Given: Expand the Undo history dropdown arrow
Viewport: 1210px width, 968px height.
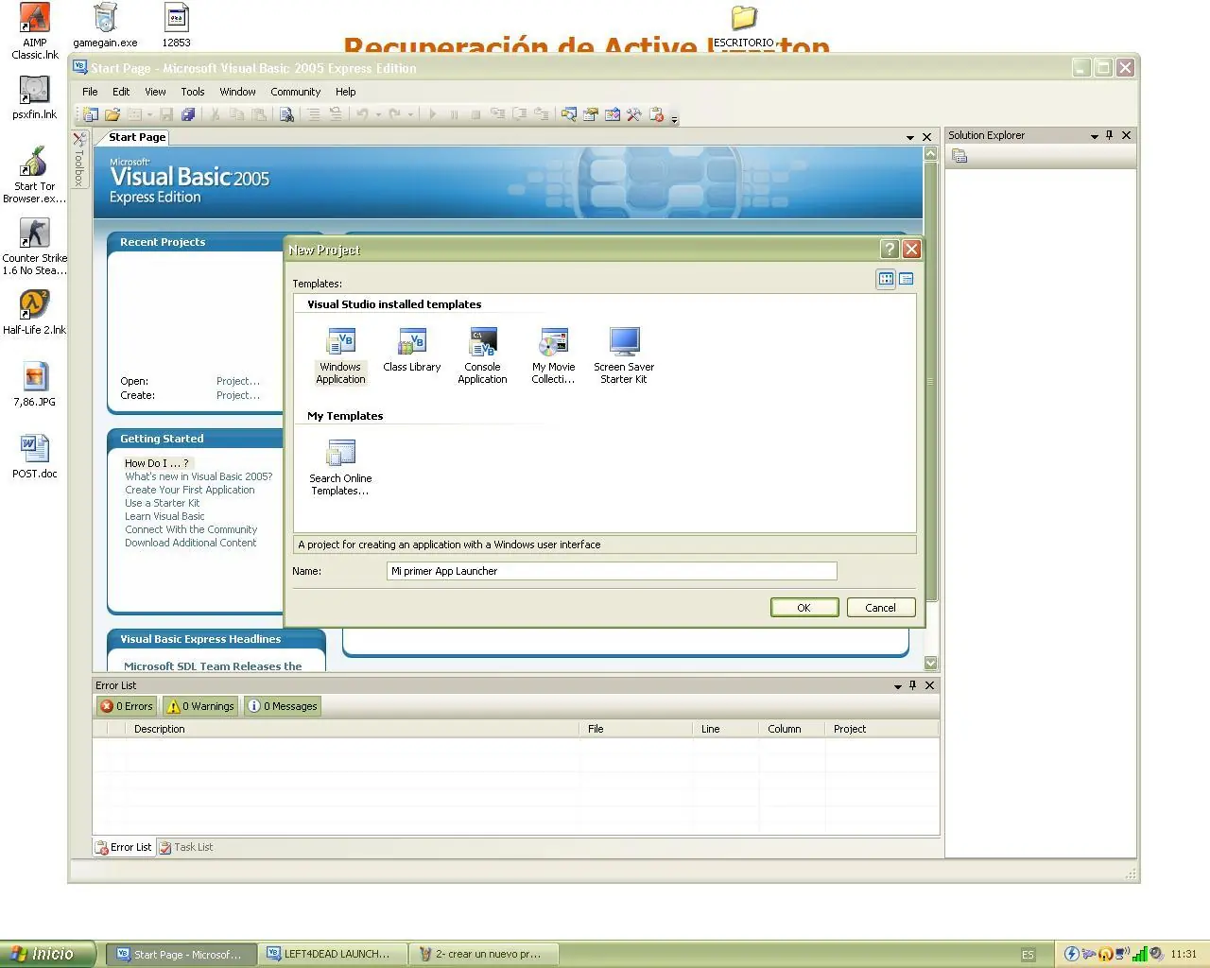Looking at the screenshot, I should click(378, 115).
